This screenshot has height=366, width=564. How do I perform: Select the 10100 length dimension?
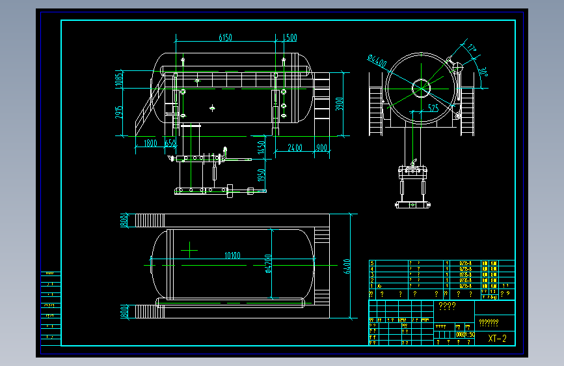click(232, 255)
